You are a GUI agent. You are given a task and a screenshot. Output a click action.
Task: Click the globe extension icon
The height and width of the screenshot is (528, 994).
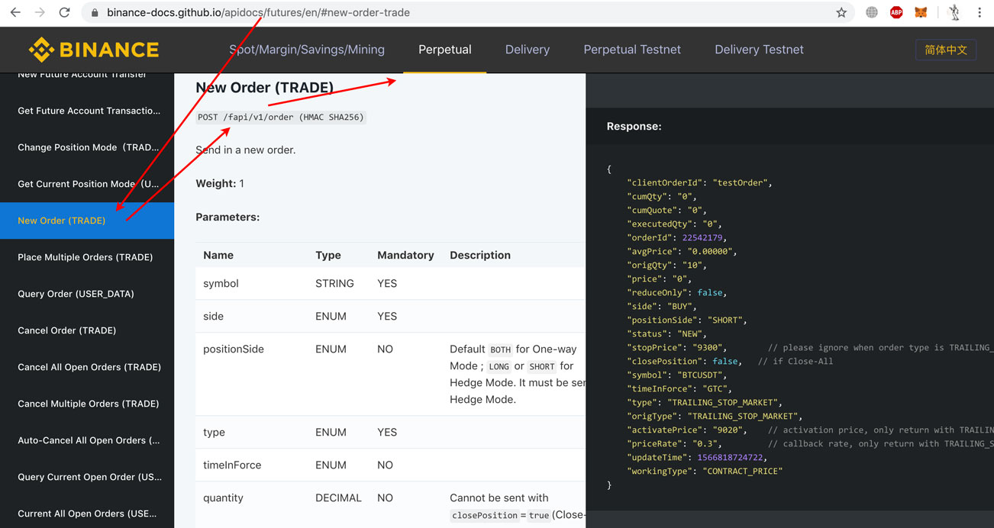[x=870, y=12]
